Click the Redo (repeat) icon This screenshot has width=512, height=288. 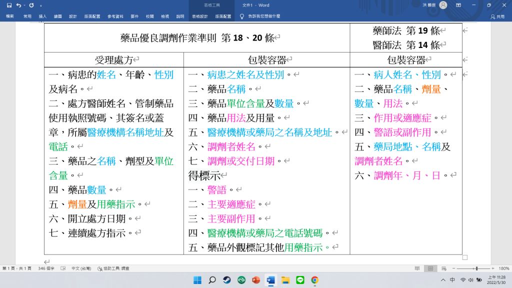(31, 5)
